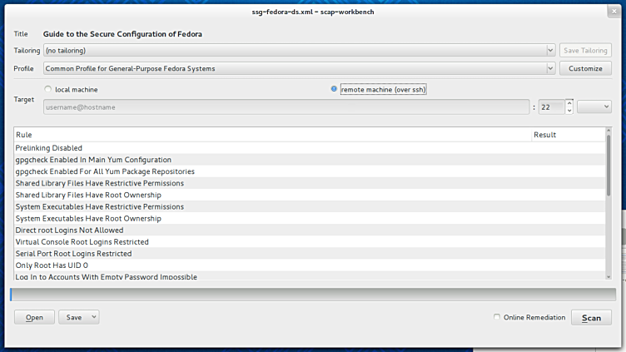
Task: Start the Scan button
Action: pyautogui.click(x=591, y=318)
